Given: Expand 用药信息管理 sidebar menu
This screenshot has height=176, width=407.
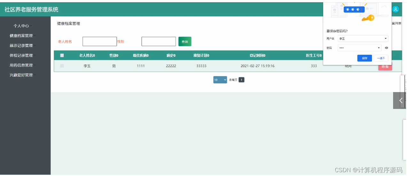Looking at the screenshot, I should tap(23, 65).
